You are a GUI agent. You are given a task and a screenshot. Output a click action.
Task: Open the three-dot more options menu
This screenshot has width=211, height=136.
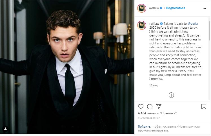click(x=204, y=8)
